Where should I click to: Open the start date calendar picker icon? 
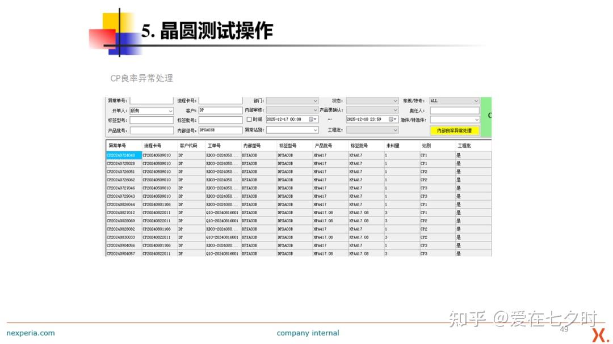312,120
